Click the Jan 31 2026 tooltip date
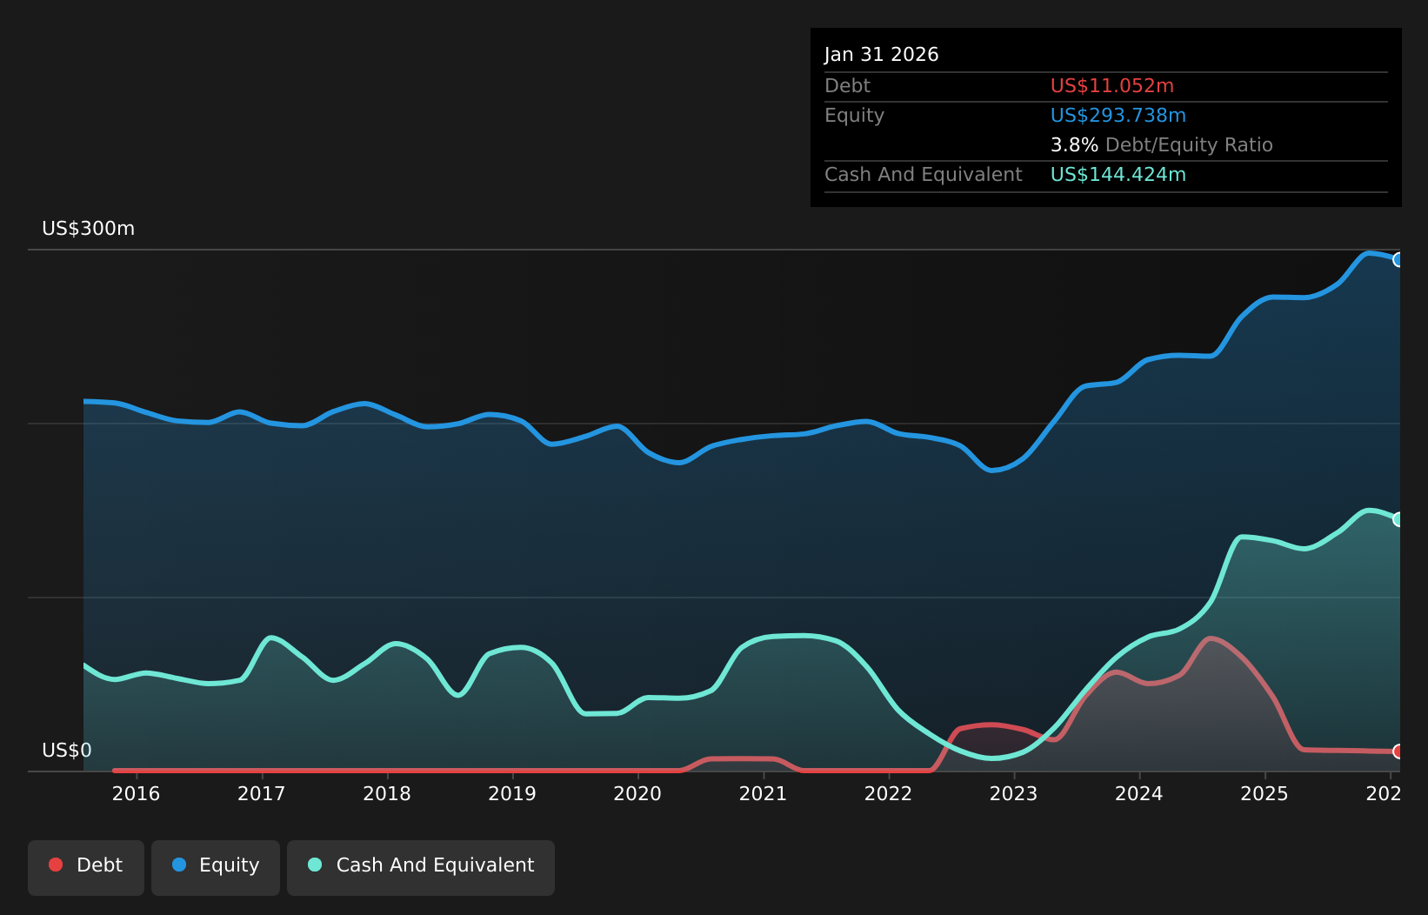Viewport: 1428px width, 915px height. pos(882,55)
